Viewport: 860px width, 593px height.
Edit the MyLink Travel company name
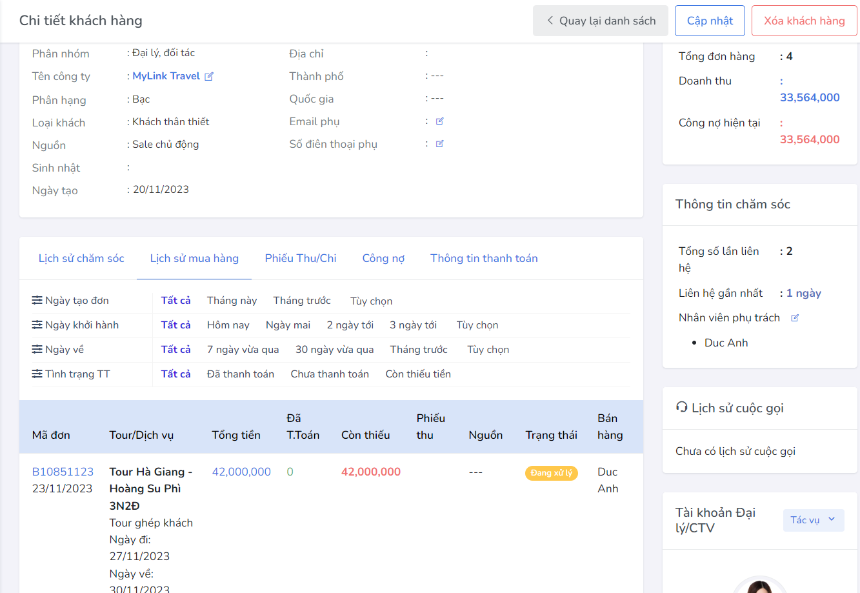(209, 76)
